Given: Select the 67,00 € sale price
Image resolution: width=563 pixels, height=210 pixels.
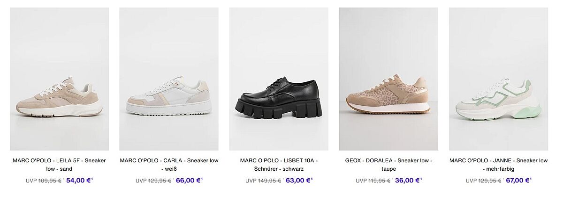Looking at the screenshot, I should pos(518,181).
